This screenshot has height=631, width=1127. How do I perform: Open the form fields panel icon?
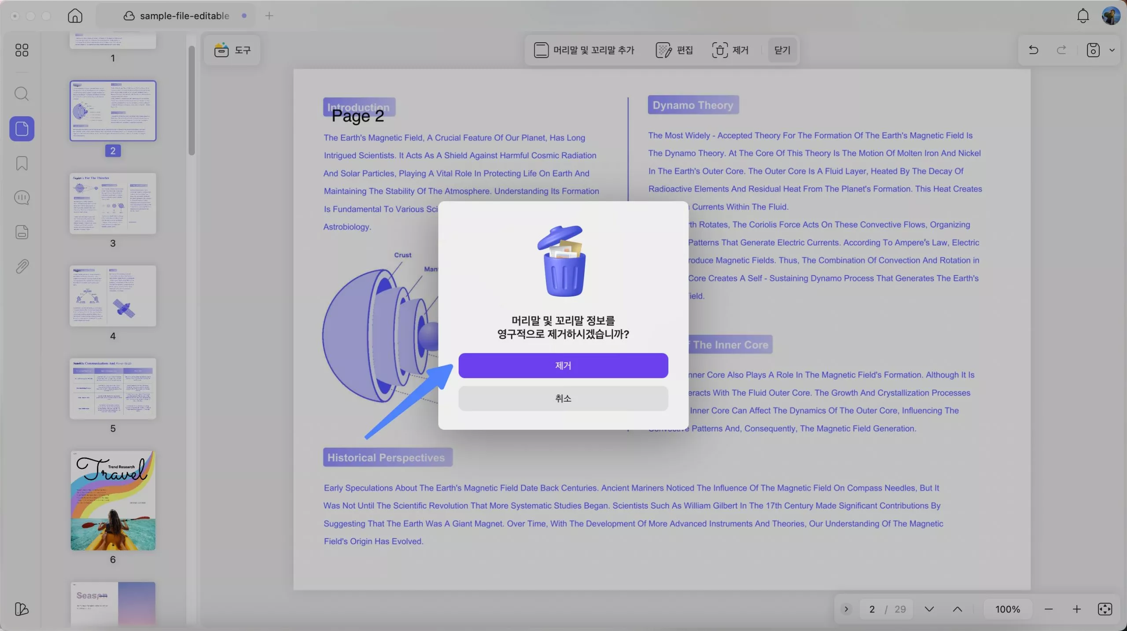[x=22, y=232]
